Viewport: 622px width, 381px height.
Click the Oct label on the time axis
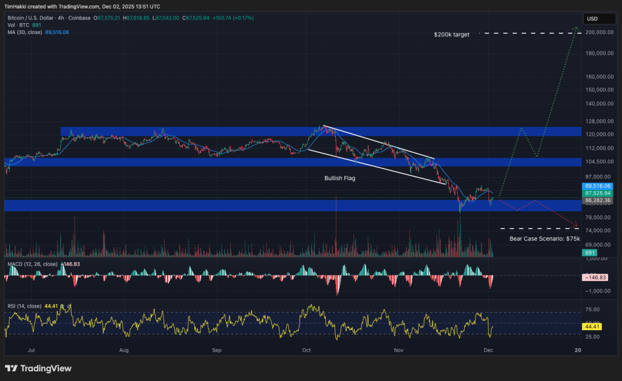[x=307, y=350]
